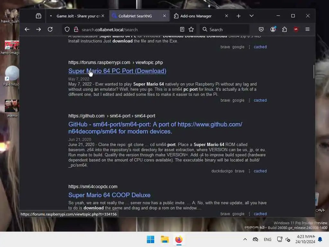Open taskbar clock and date
This screenshot has width=329, height=247.
coord(305,239)
